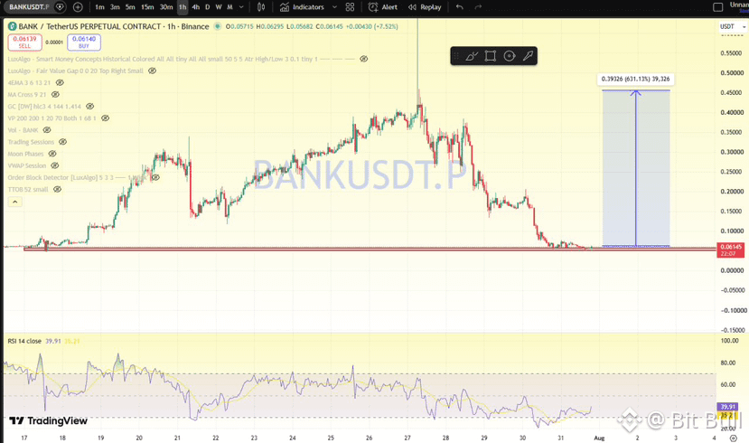749x443 pixels.
Task: Create an Alert from the toolbar
Action: pyautogui.click(x=382, y=7)
